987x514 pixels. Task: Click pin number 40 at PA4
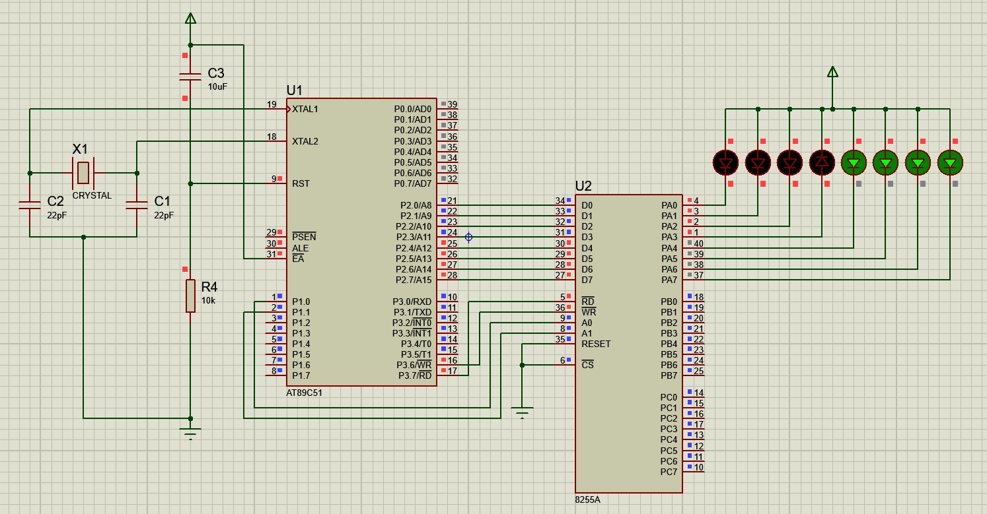tap(699, 243)
